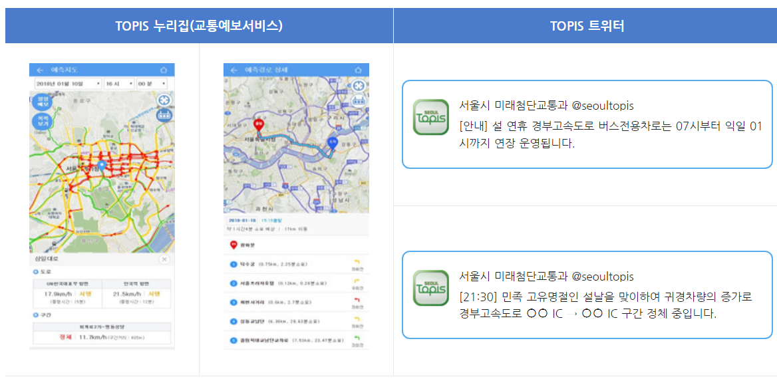Viewport: 777px width, 385px height.
Task: Click the TOPIS 누리집(교통예보서비스) header
Action: (199, 26)
